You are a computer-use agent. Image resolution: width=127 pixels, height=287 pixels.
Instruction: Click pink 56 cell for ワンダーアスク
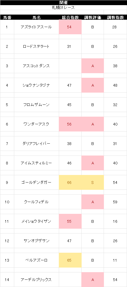tap(70, 124)
